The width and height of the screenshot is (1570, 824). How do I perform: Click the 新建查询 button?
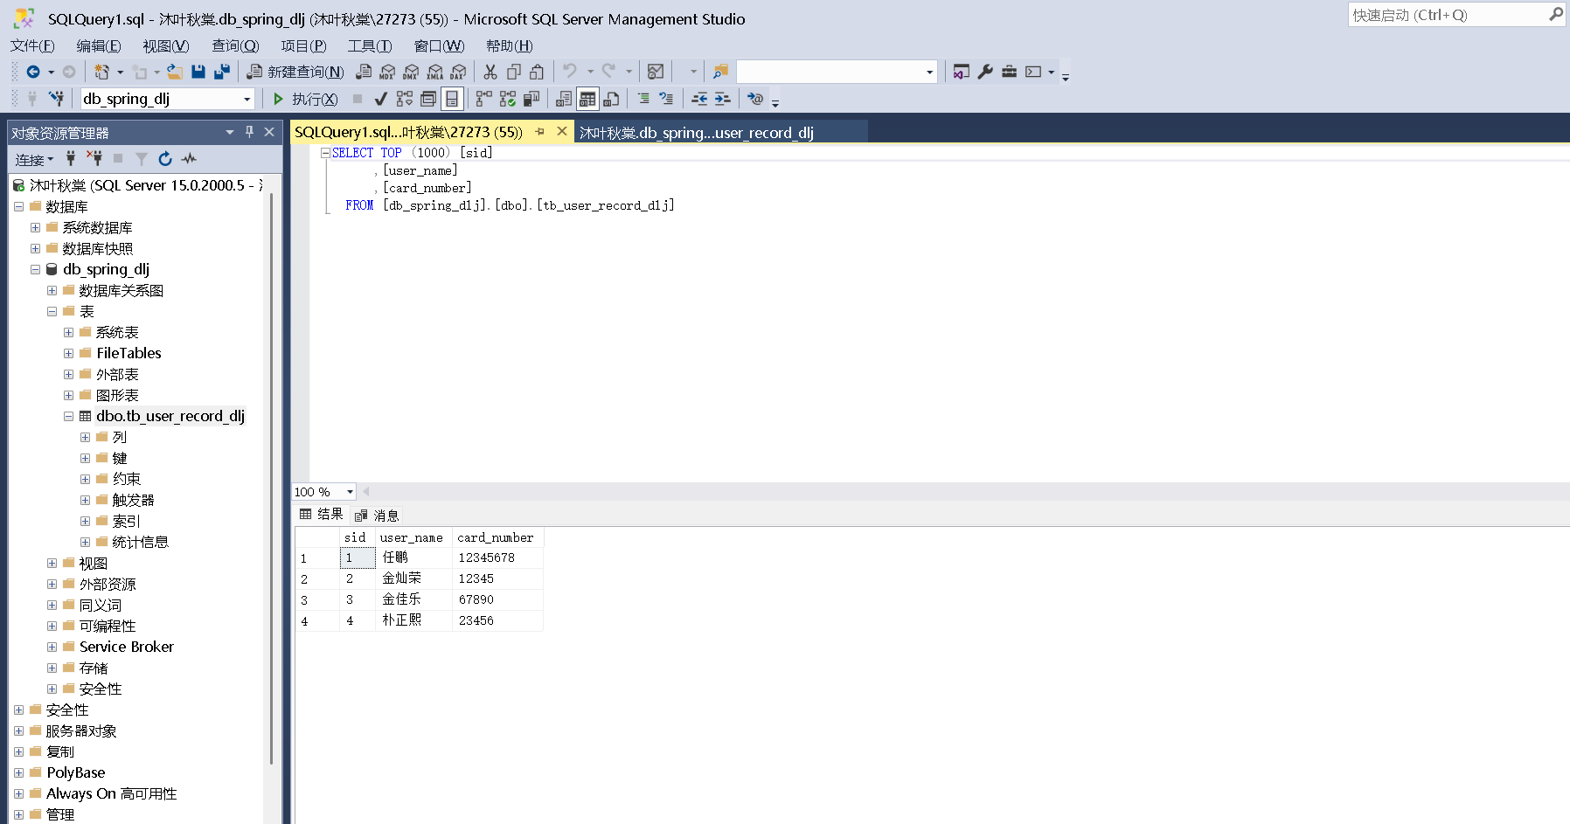[295, 72]
